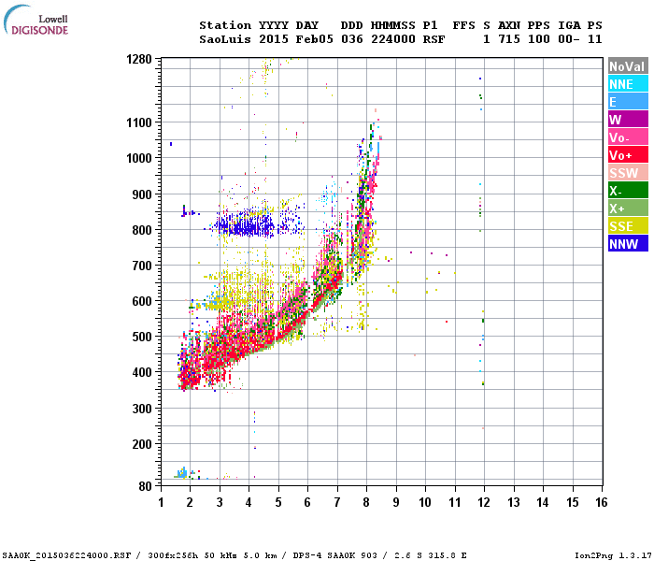This screenshot has height=561, width=654.
Task: Click the frequency axis label 14
Action: pos(543,502)
